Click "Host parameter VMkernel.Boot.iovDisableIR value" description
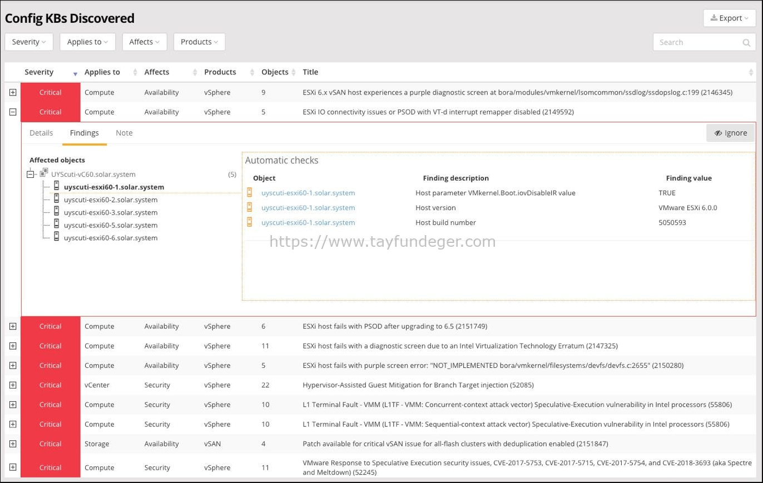 pyautogui.click(x=496, y=193)
